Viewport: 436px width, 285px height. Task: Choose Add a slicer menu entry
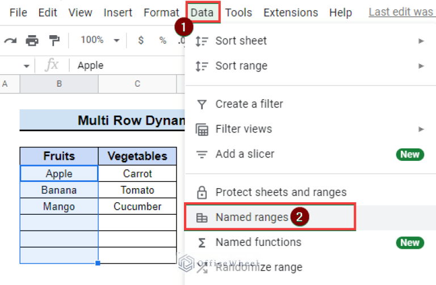click(245, 154)
